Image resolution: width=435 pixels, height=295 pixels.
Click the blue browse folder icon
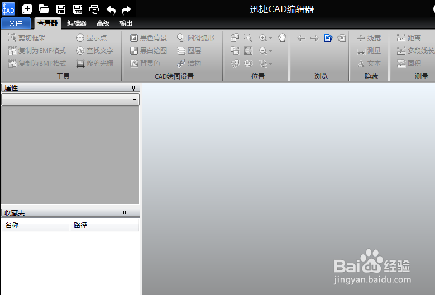point(328,38)
